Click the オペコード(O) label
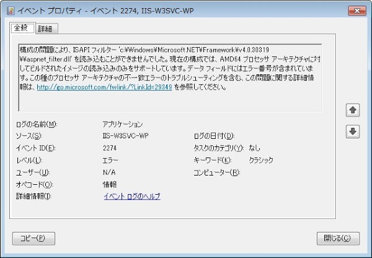 34,184
